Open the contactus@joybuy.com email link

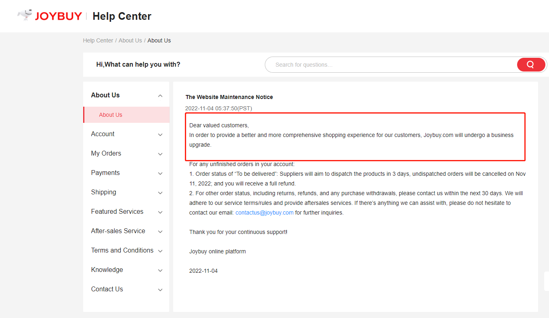[x=264, y=213]
